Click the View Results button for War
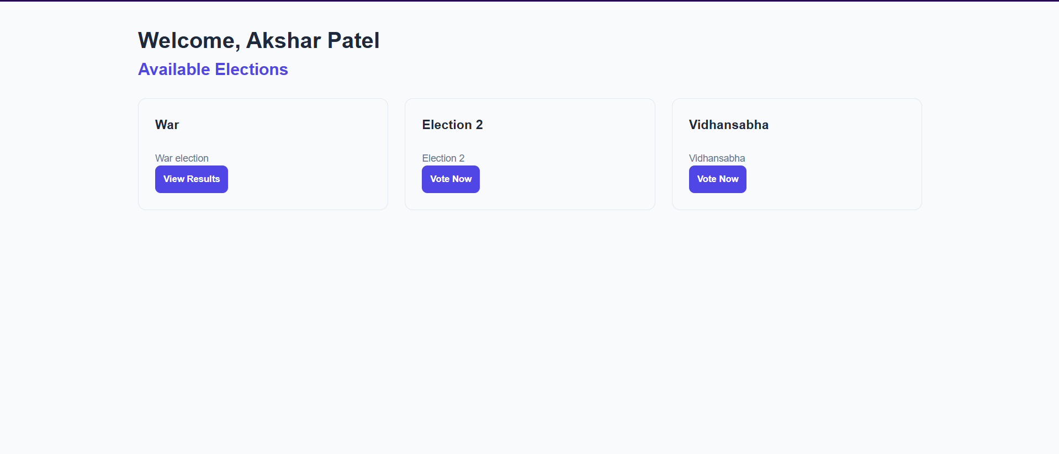 [x=191, y=179]
